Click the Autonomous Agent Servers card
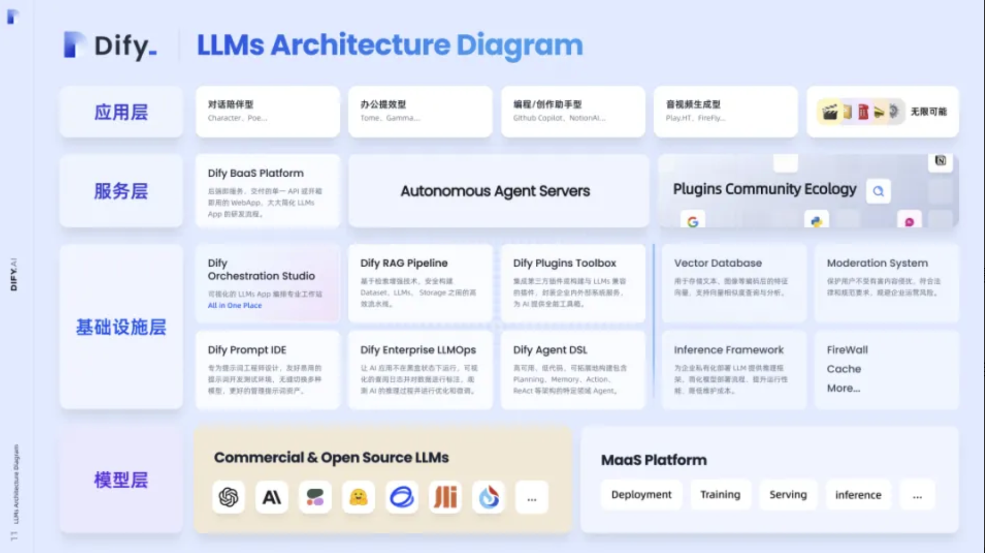 [499, 191]
